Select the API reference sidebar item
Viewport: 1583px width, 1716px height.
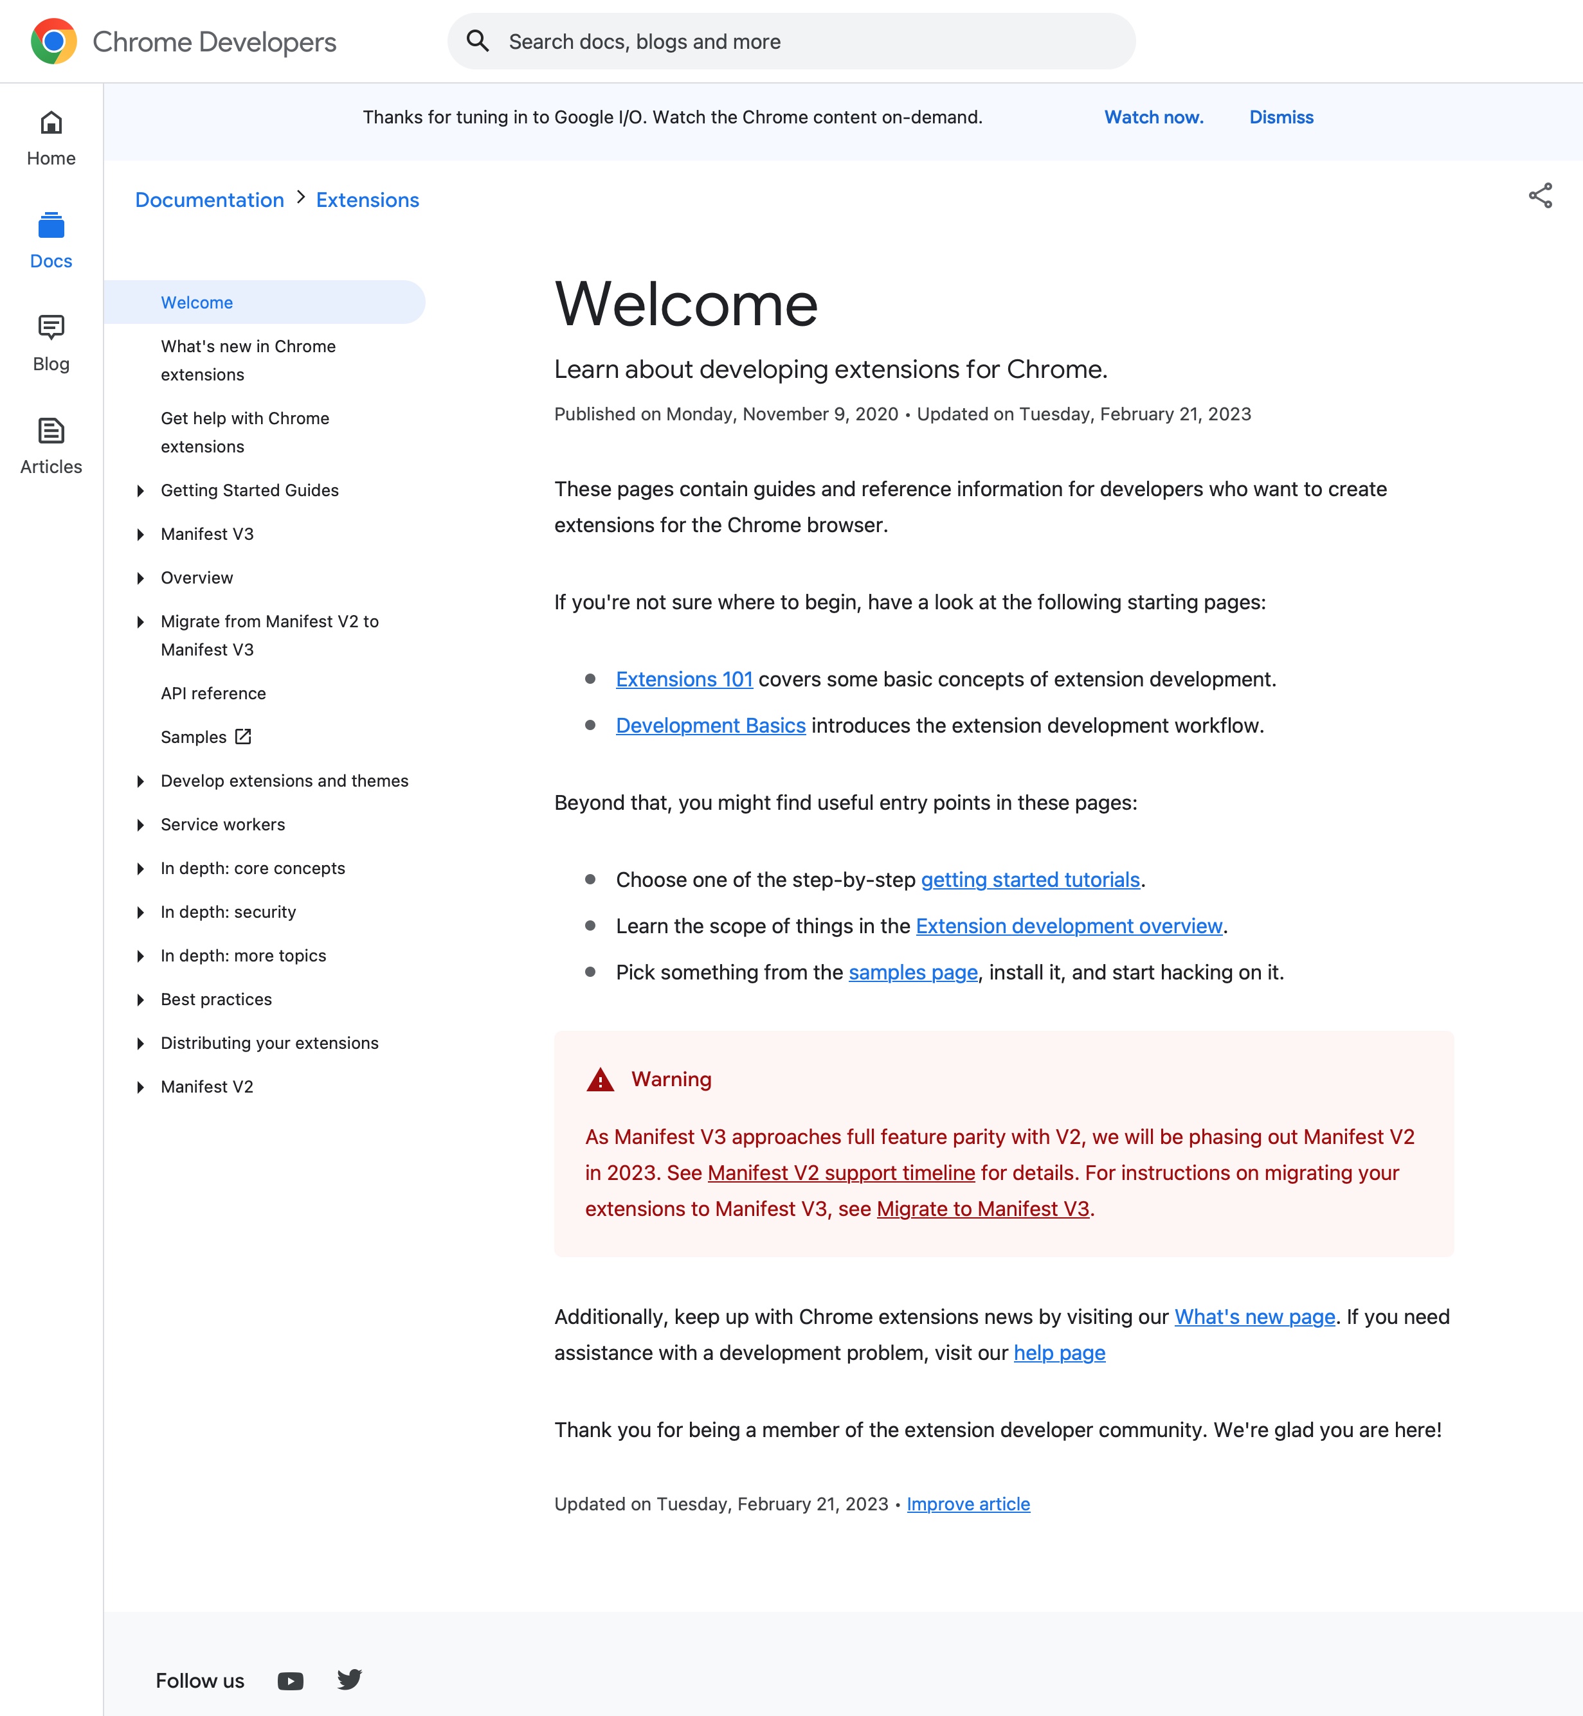coord(213,693)
